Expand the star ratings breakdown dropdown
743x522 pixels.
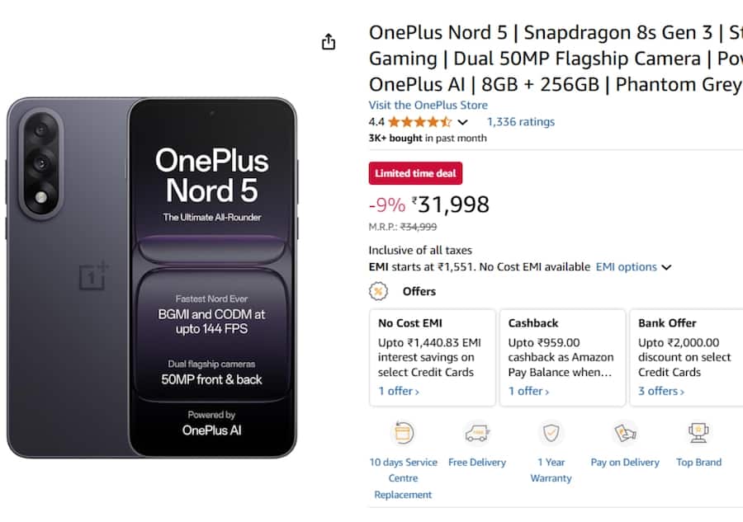463,121
